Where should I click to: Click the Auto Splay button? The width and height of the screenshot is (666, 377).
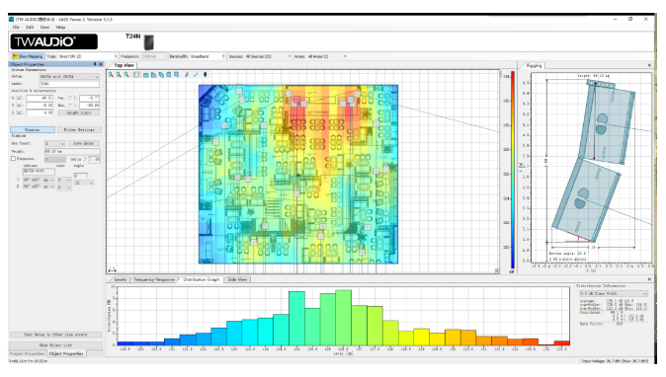click(x=83, y=143)
